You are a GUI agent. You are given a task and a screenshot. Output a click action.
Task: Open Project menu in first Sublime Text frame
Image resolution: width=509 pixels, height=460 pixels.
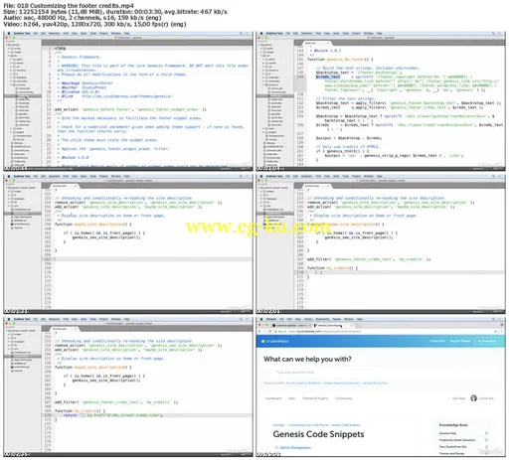(103, 34)
